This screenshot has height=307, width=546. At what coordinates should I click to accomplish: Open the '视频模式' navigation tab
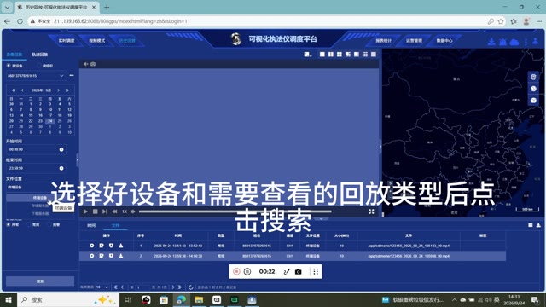click(x=96, y=41)
